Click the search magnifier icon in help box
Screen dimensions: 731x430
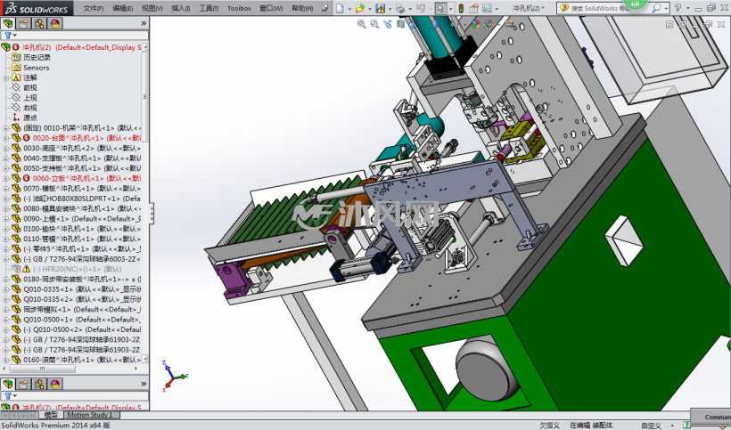coord(656,8)
